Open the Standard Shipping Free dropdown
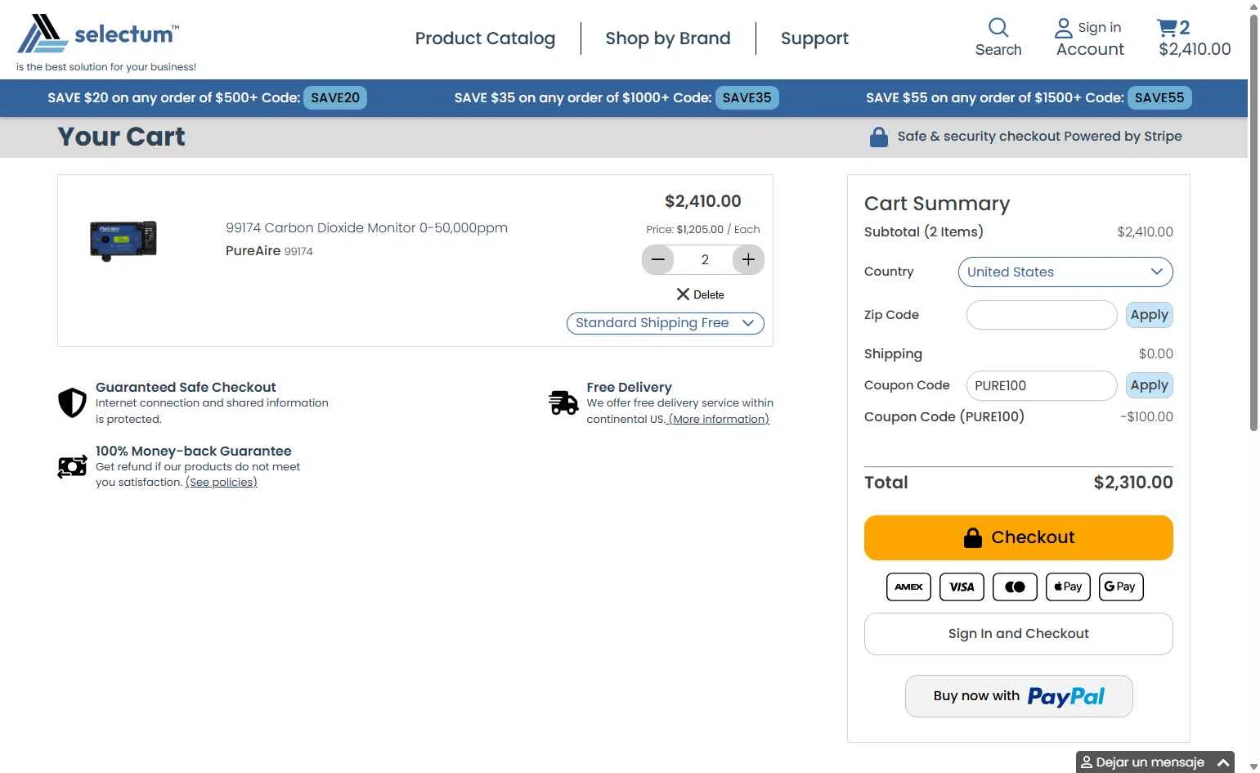Screen dimensions: 1260x773 [665, 323]
